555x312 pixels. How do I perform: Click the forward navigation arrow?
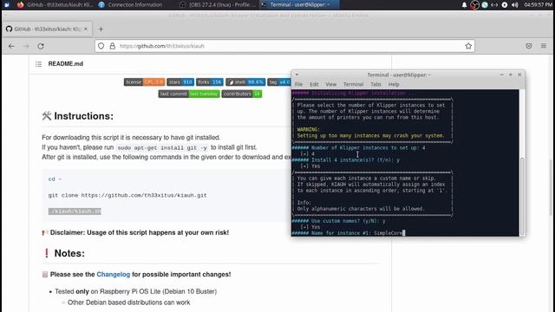(26, 46)
